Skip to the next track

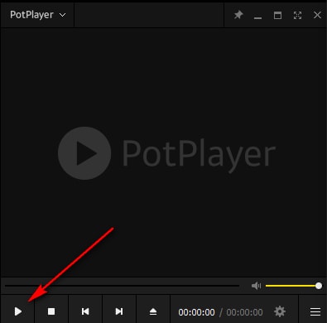119,311
